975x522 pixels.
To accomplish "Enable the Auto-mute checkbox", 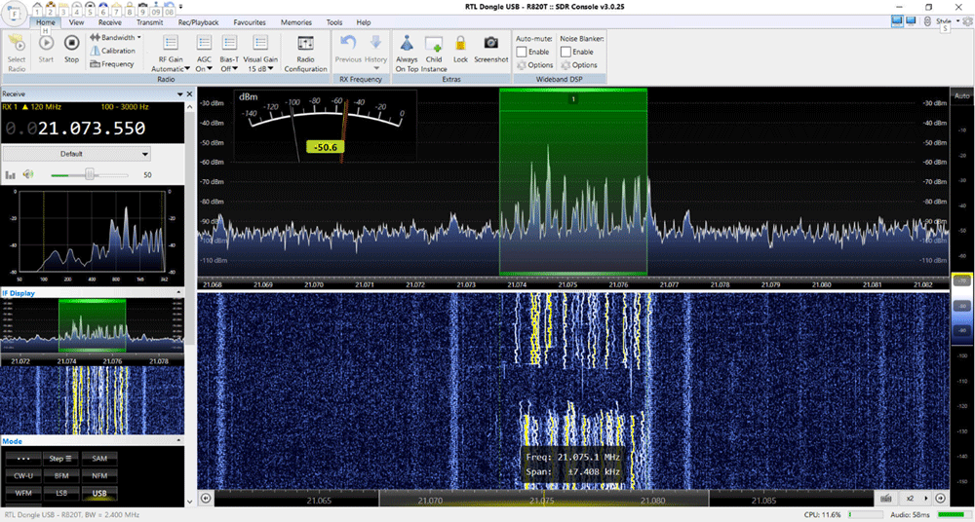I will coord(522,53).
